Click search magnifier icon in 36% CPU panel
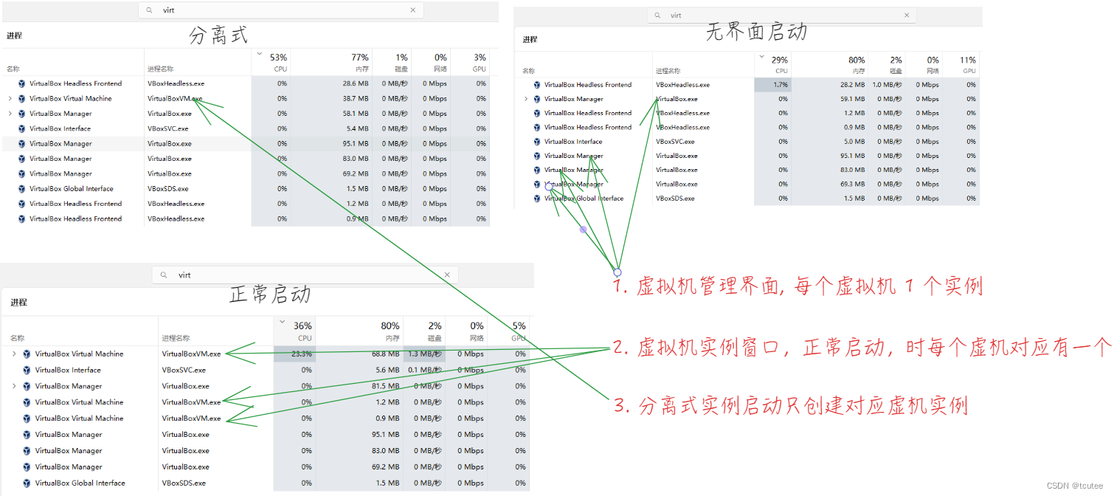1114x496 pixels. click(x=164, y=275)
